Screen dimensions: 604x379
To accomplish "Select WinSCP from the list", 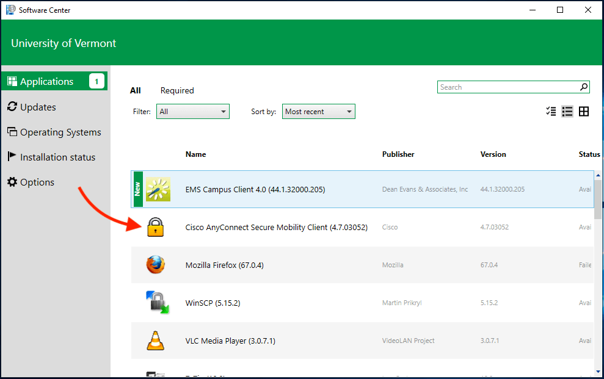I will click(x=213, y=303).
